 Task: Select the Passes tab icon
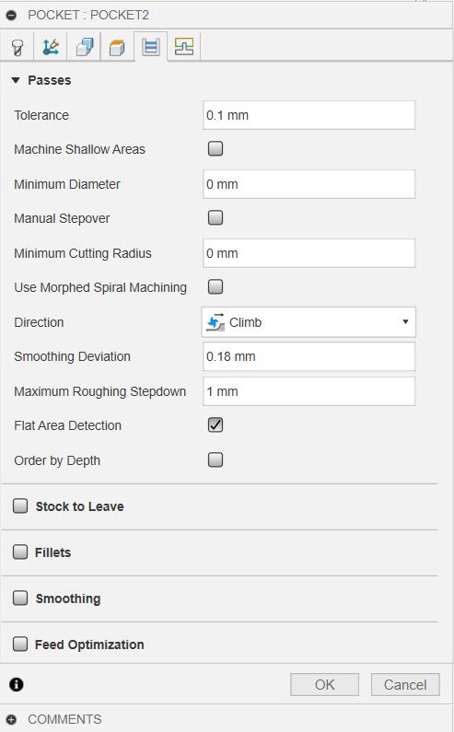coord(150,47)
